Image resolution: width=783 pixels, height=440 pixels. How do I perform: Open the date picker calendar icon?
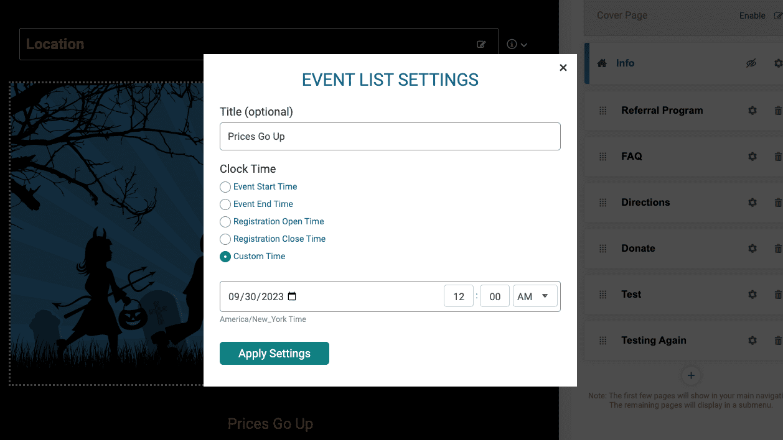[x=291, y=296]
